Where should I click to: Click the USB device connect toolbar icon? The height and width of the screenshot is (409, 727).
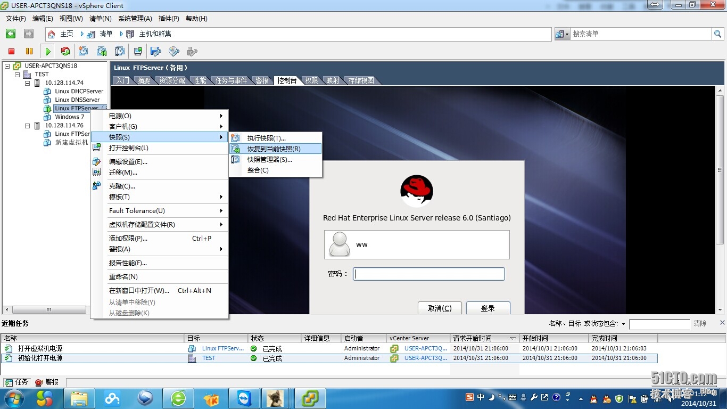192,51
